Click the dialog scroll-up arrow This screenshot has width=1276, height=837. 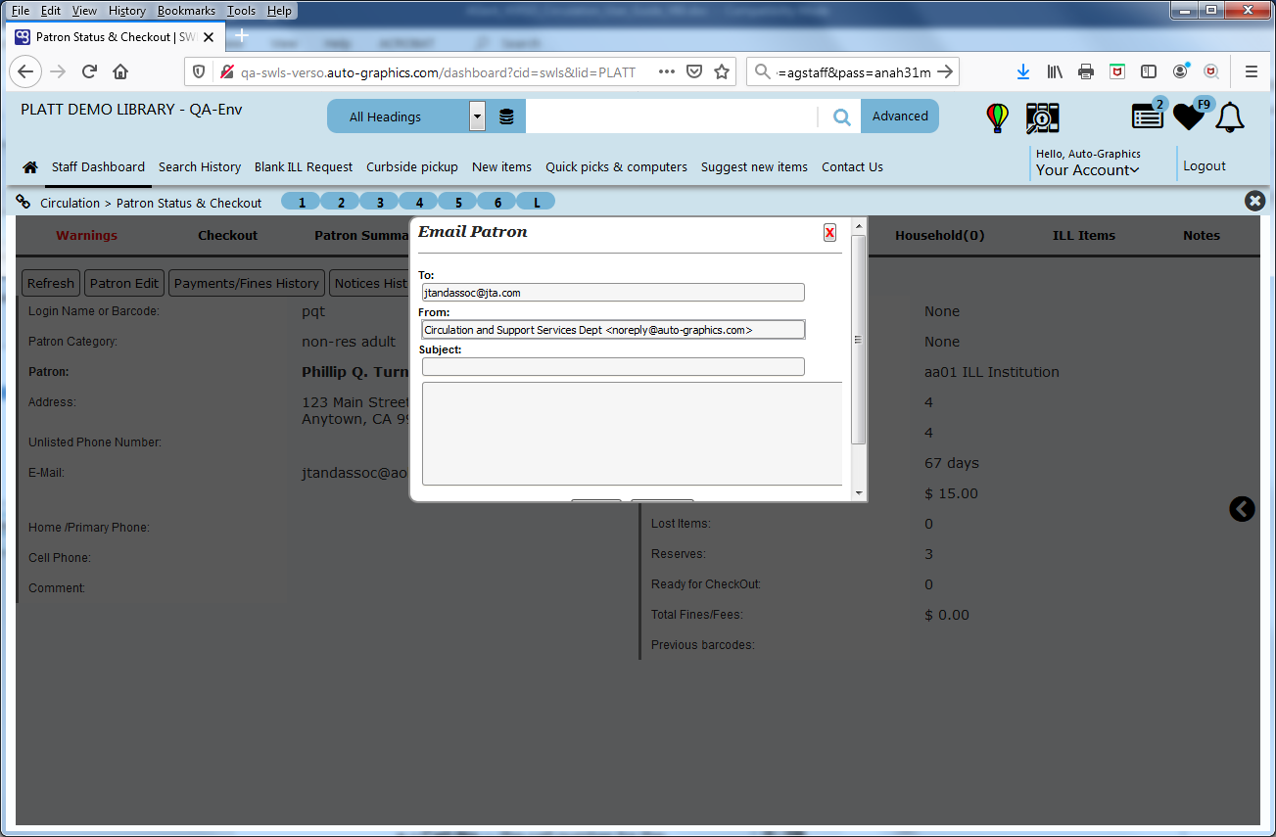click(x=859, y=226)
